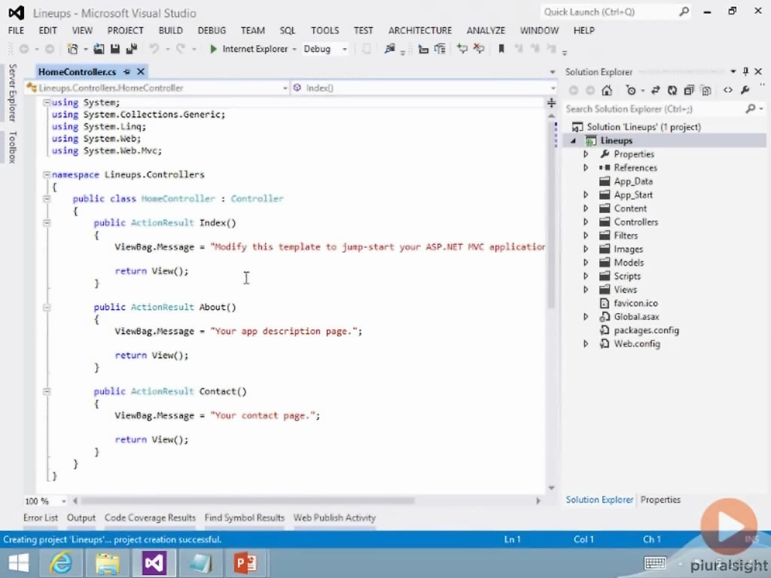This screenshot has height=578, width=771.
Task: Open Properties with the wrench icon
Action: coord(745,90)
